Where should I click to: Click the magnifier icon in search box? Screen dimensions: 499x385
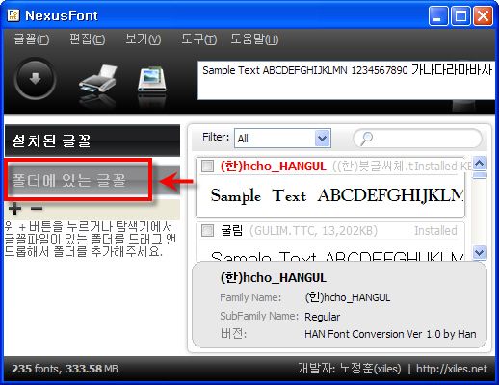[x=366, y=139]
